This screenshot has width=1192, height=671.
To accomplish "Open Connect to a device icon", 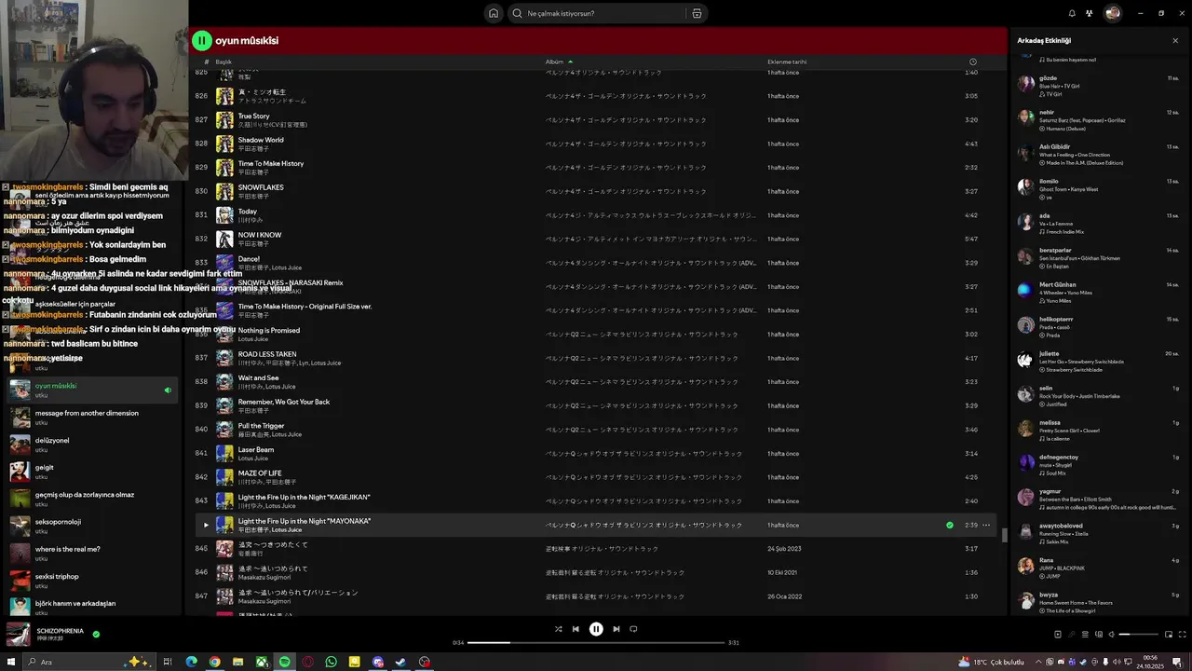I will coord(1099,635).
